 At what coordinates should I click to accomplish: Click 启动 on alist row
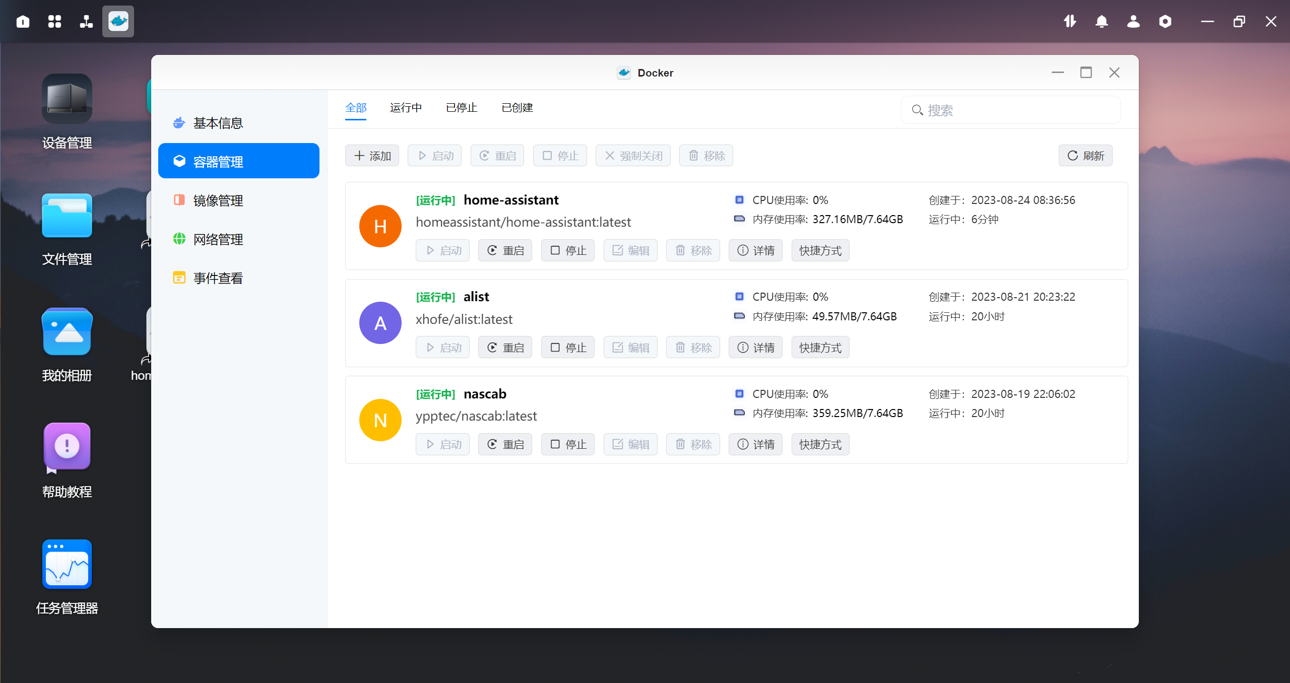coord(442,348)
